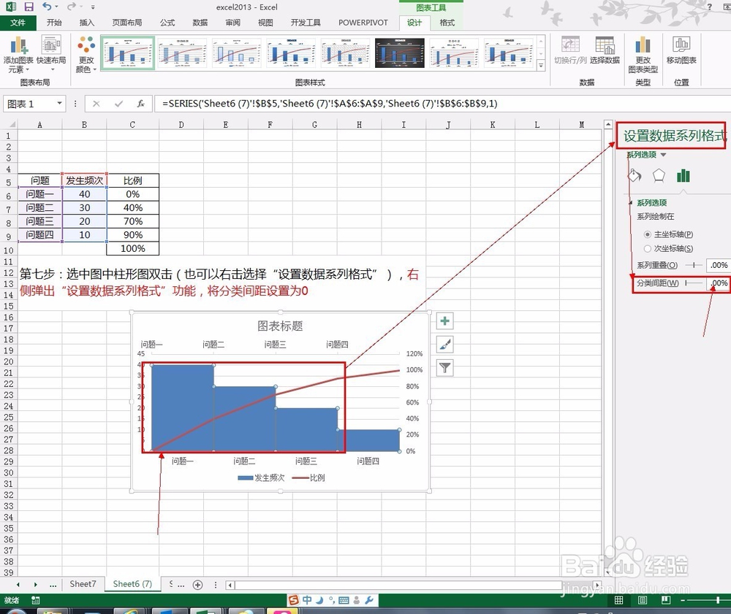Click the chart styles brush button
Screen dimensions: 731x614
click(444, 345)
